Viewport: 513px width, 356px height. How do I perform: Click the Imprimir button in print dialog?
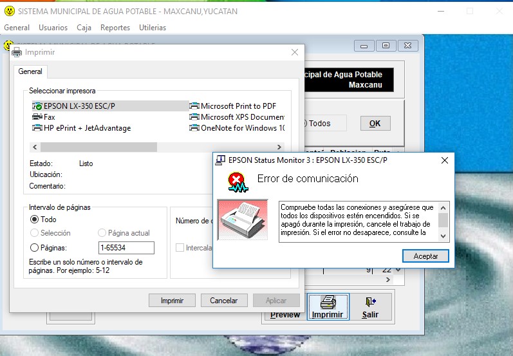pyautogui.click(x=172, y=301)
